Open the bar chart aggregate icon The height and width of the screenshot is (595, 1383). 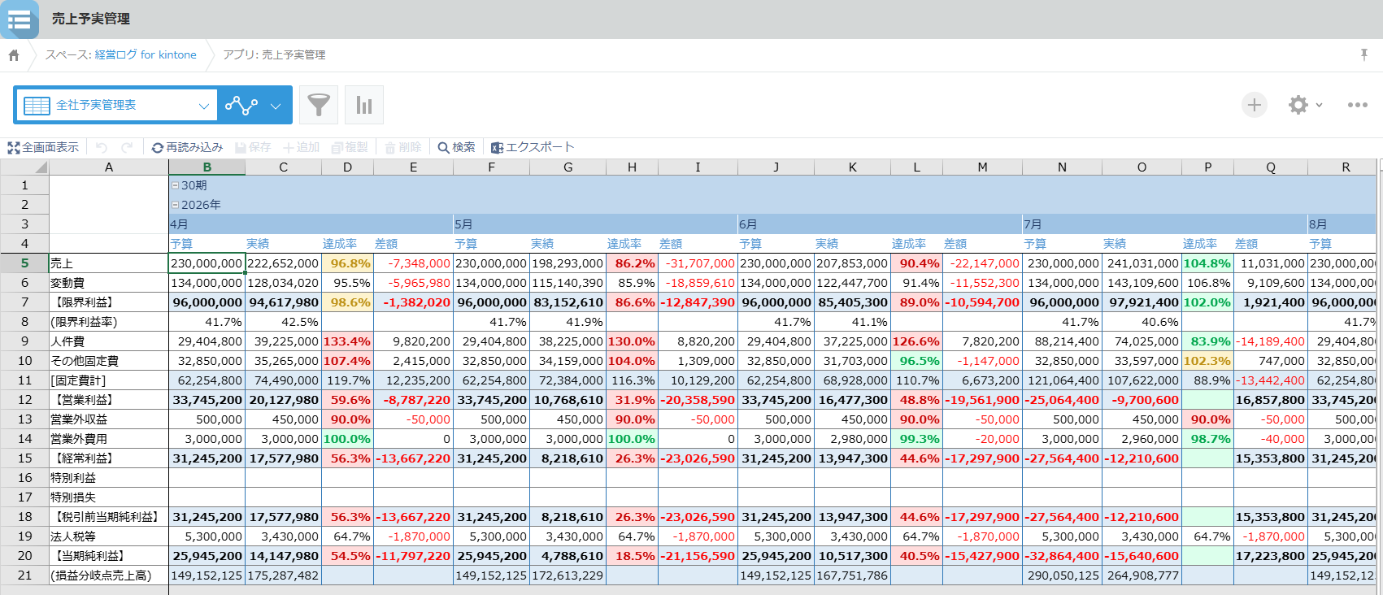364,105
